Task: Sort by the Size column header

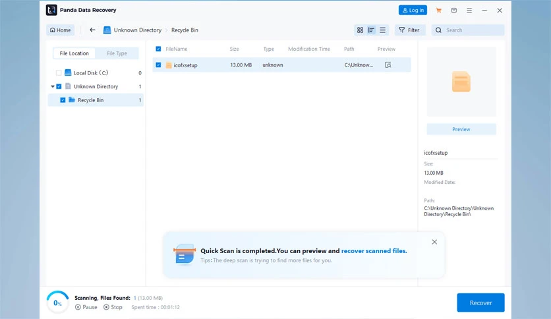Action: point(235,49)
